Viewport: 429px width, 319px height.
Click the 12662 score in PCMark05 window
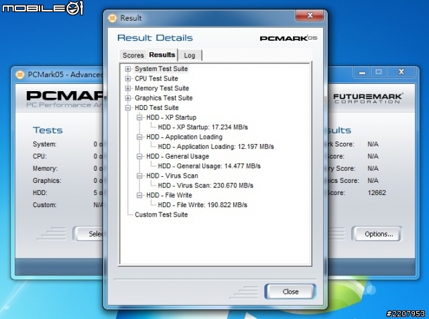click(377, 193)
